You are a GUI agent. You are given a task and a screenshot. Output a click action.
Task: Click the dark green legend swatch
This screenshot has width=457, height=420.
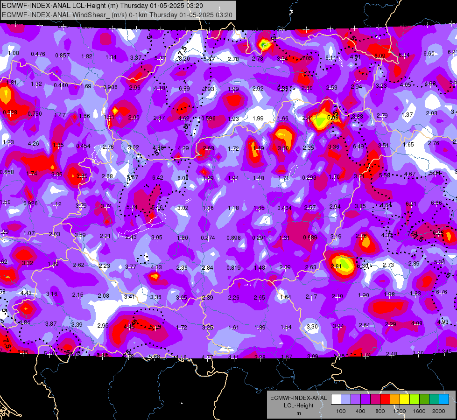pyautogui.click(x=424, y=399)
